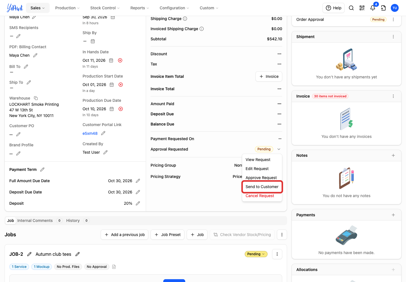Image resolution: width=406 pixels, height=282 pixels.
Task: Expand the Stock Control menu
Action: point(105,8)
